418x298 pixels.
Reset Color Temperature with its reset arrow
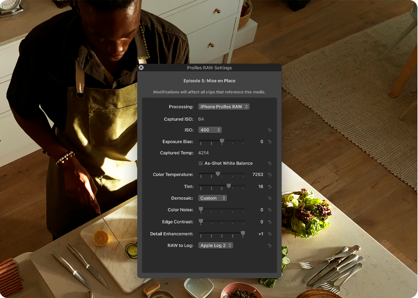coord(270,175)
